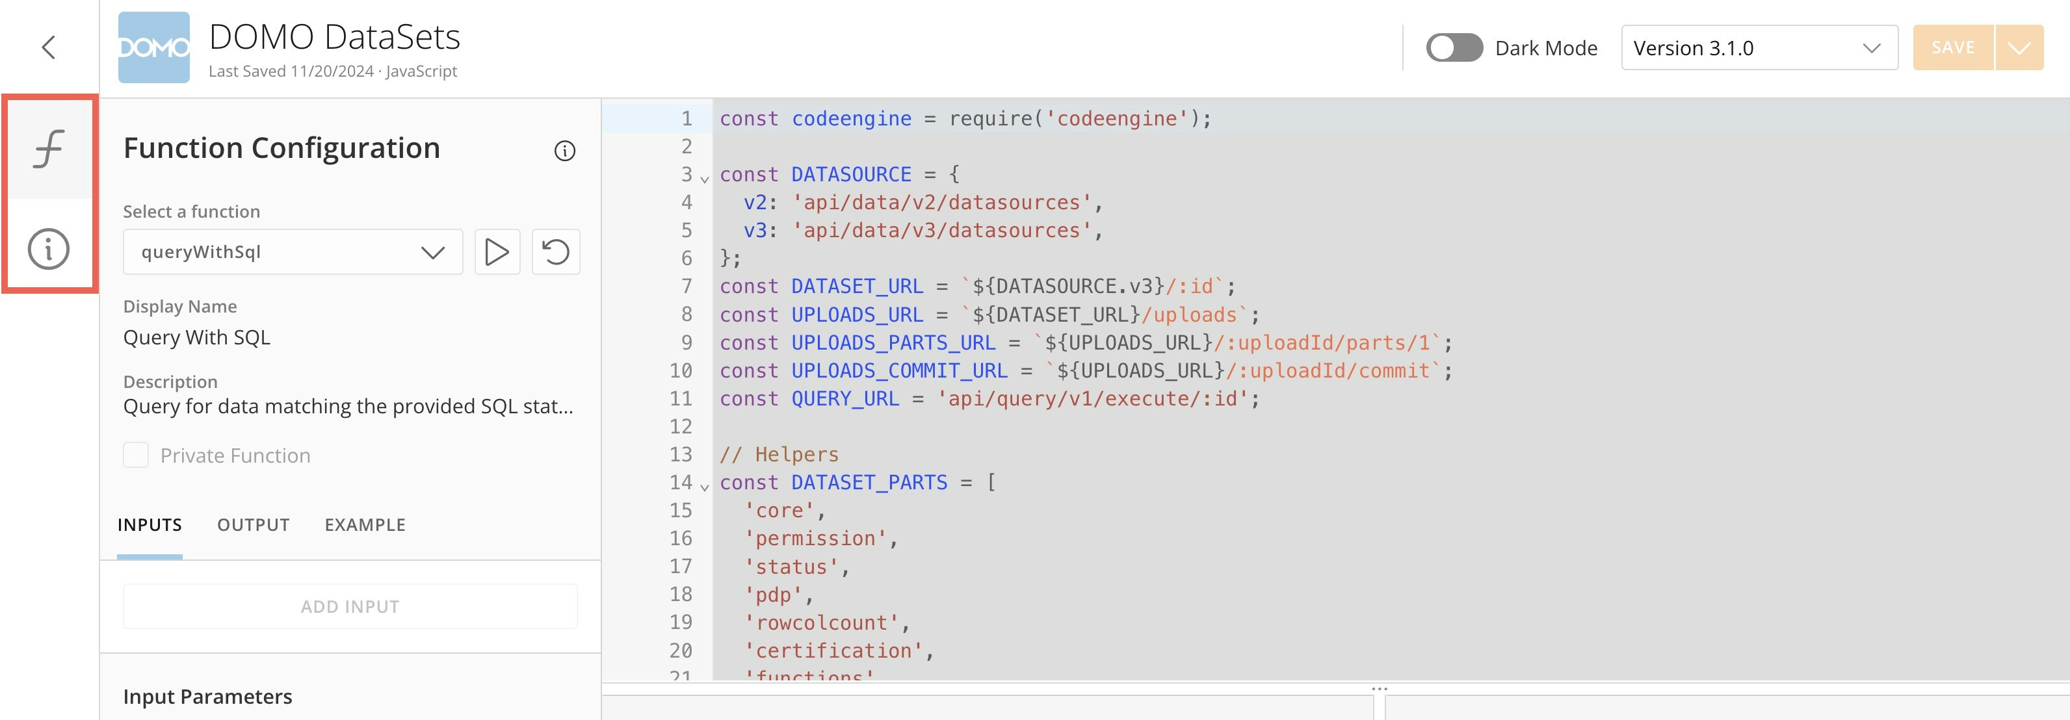Screen dimensions: 2070x720
Task: Click the Display Name field
Action: (x=197, y=337)
